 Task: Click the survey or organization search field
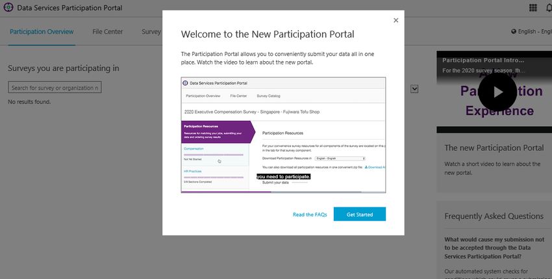coord(55,88)
